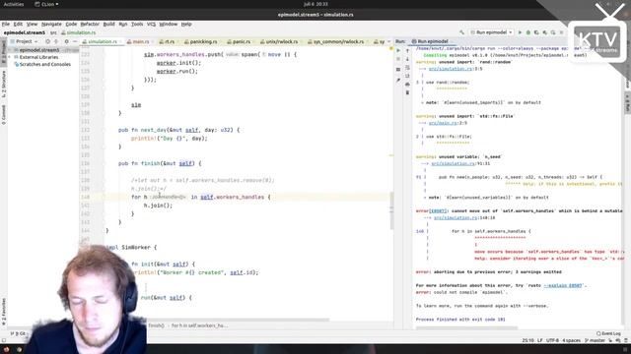Switch to the panicking.rs editor tab
Viewport: 631px width, 354px height.
point(201,41)
